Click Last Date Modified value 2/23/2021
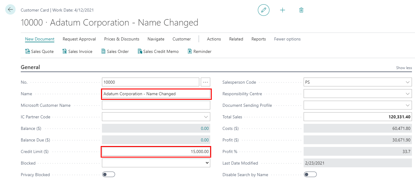This screenshot has width=415, height=188. 315,163
